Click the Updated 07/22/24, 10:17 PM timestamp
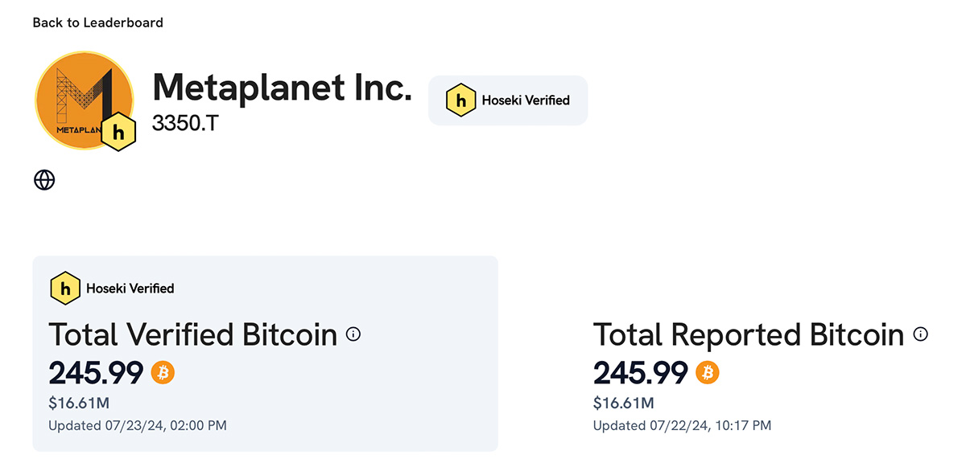Screen dimensions: 966x467 [x=682, y=425]
